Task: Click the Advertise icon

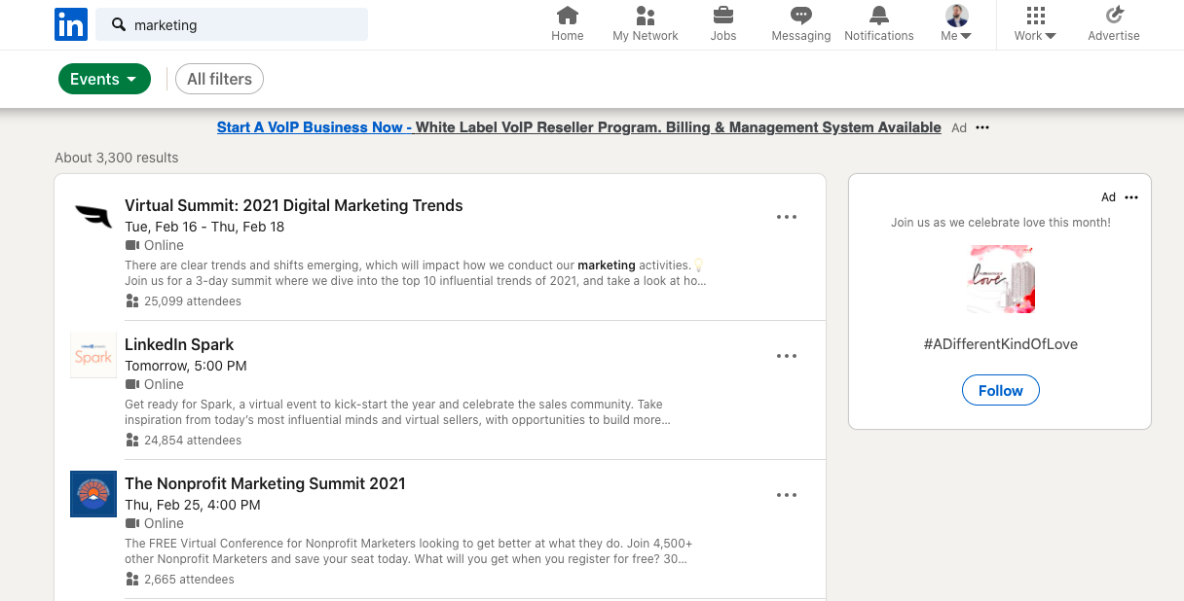Action: point(1113,16)
